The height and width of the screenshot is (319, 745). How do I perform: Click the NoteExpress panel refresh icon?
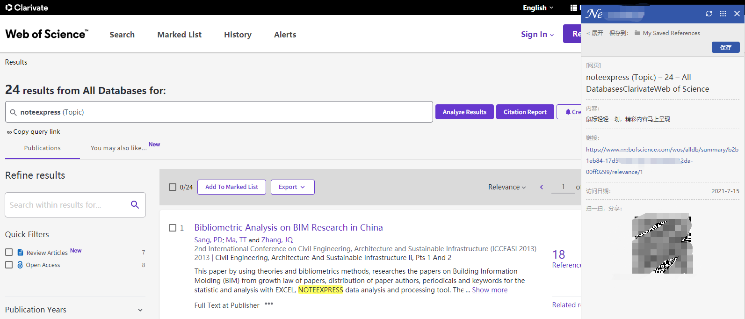coord(709,14)
